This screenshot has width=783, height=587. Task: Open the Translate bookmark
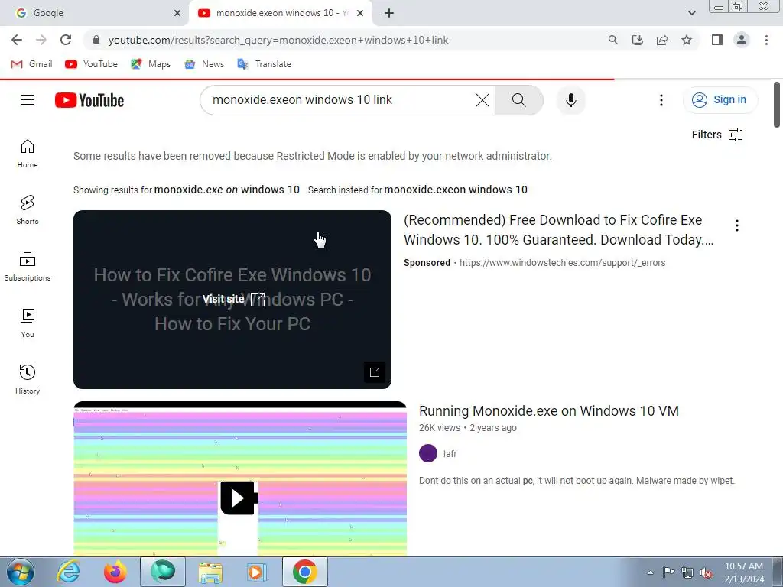264,64
